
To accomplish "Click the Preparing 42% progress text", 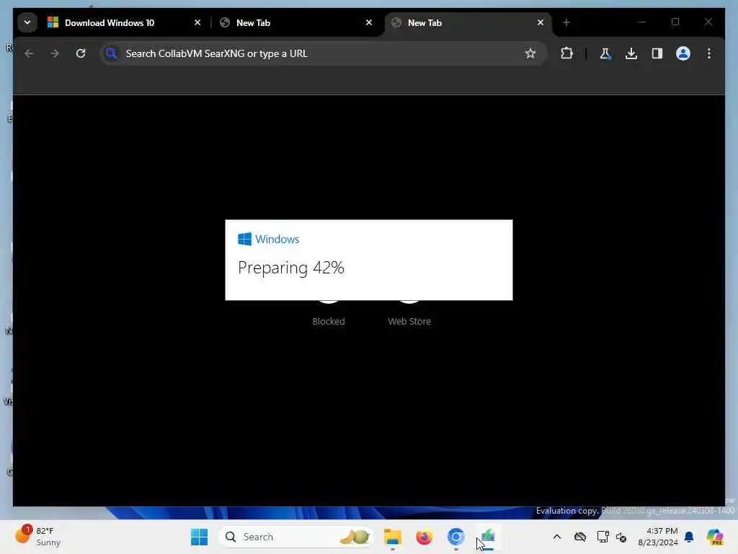I will (x=291, y=268).
